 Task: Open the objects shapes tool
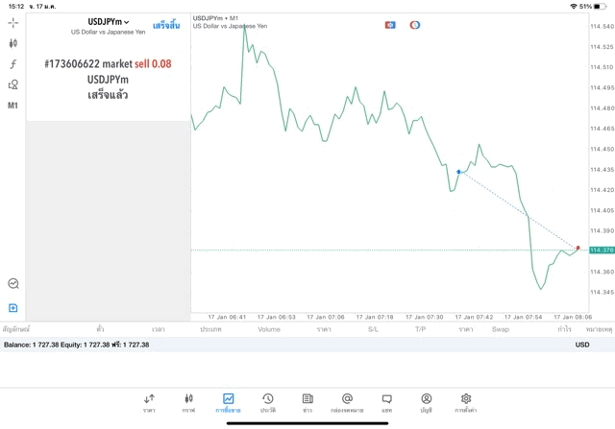pos(13,84)
